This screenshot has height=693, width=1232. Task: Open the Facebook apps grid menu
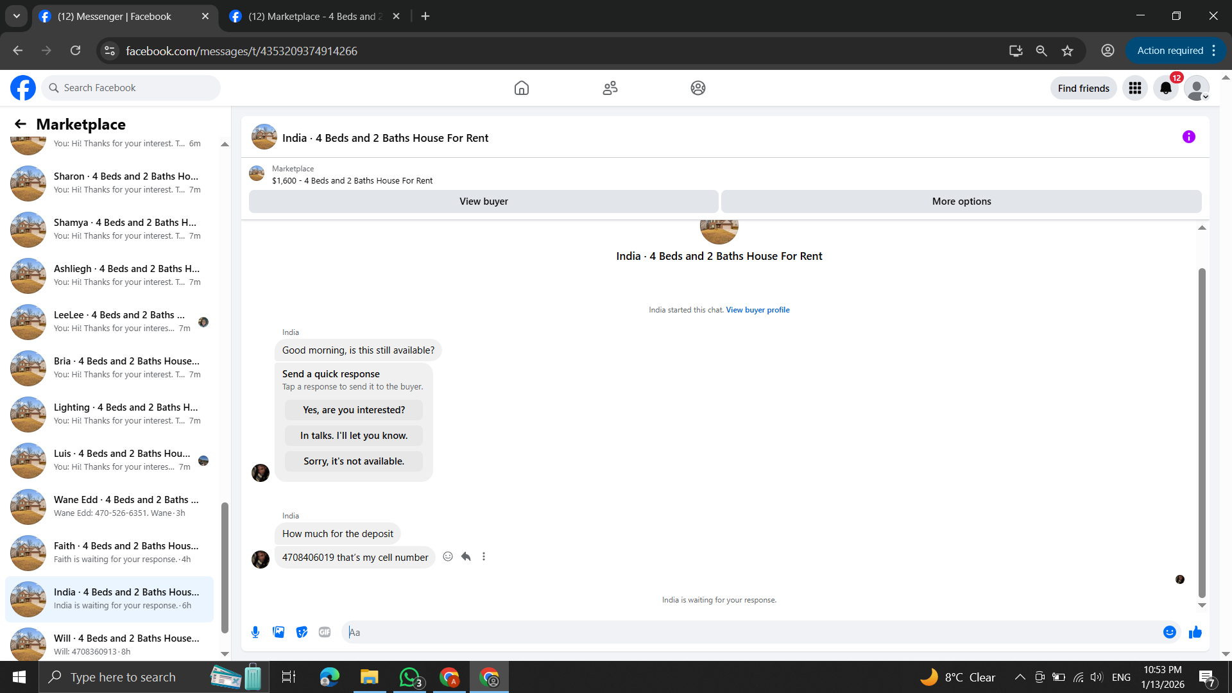(x=1134, y=89)
